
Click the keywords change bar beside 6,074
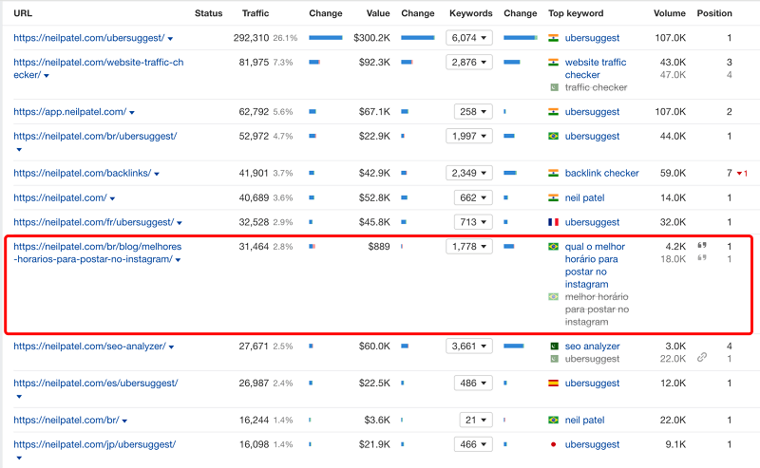[521, 38]
